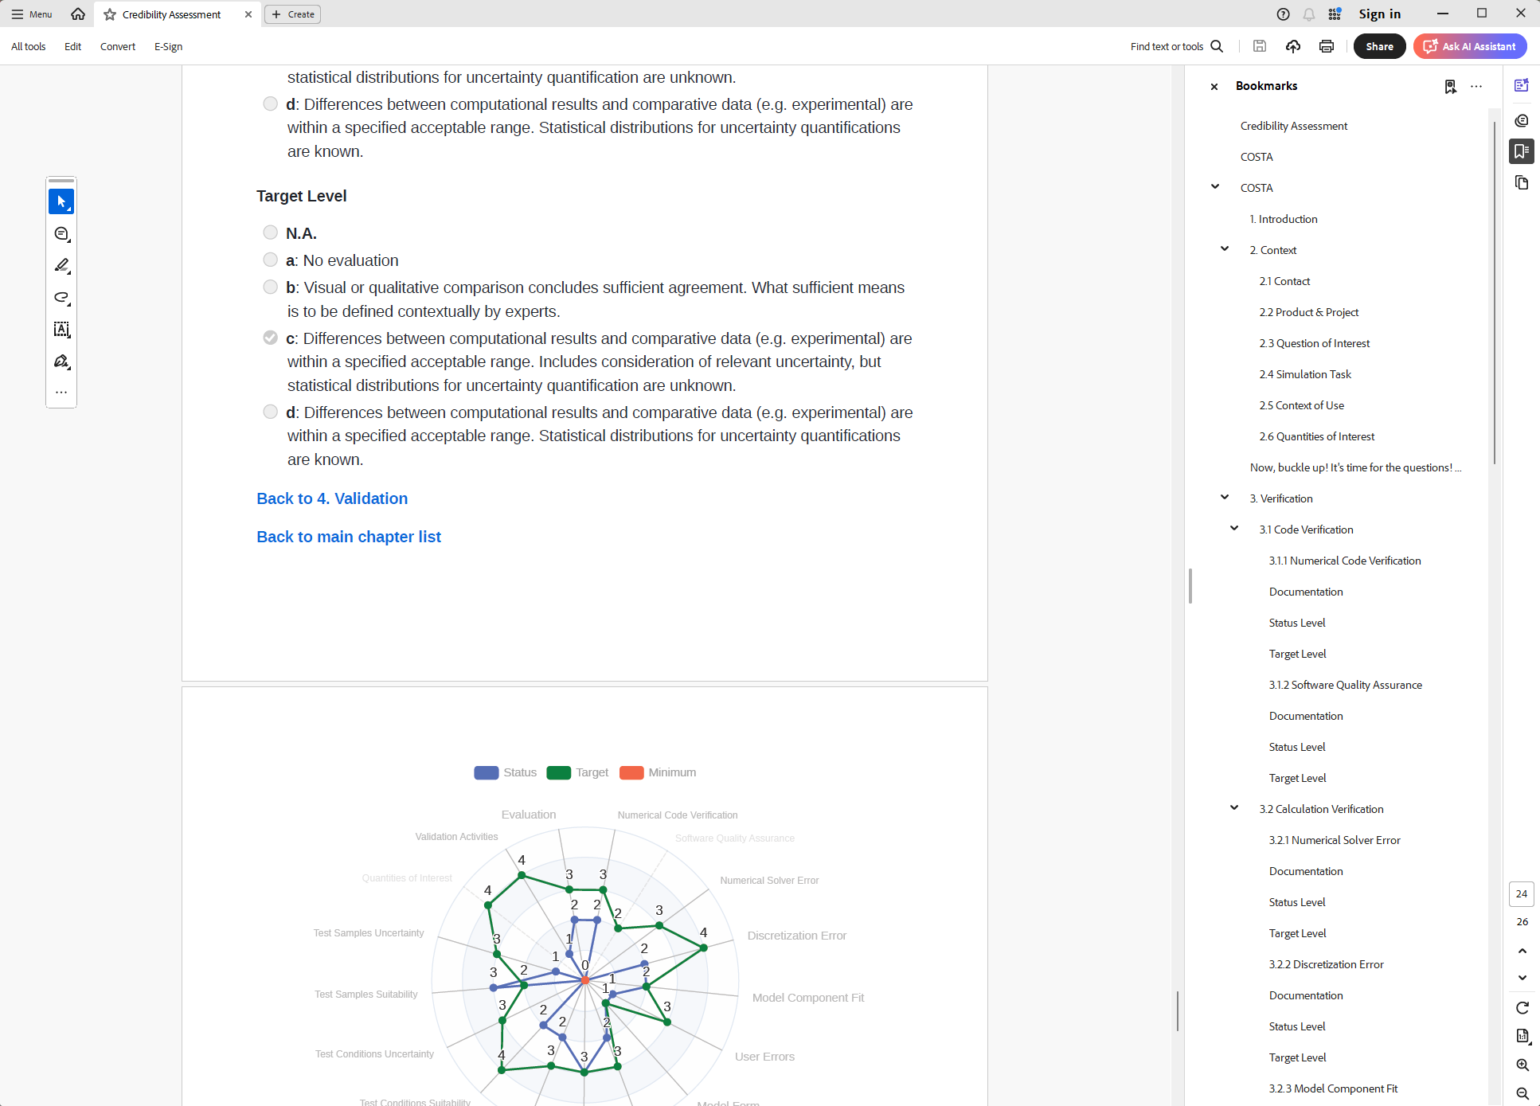
Task: Click the Home icon
Action: click(78, 14)
